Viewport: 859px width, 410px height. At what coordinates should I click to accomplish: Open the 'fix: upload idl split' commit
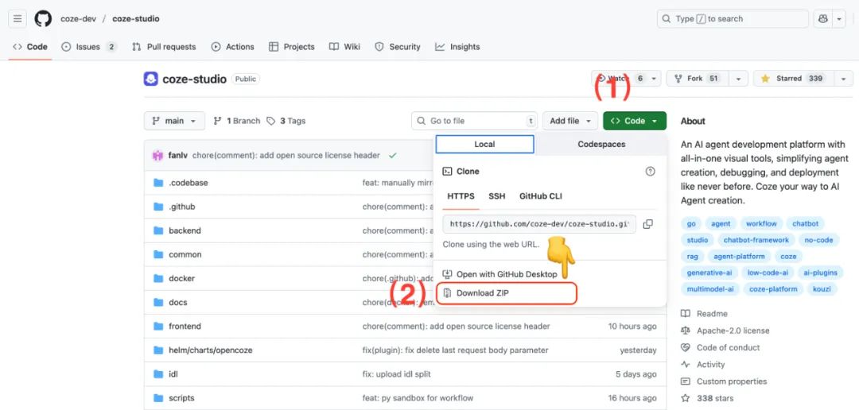click(x=397, y=374)
